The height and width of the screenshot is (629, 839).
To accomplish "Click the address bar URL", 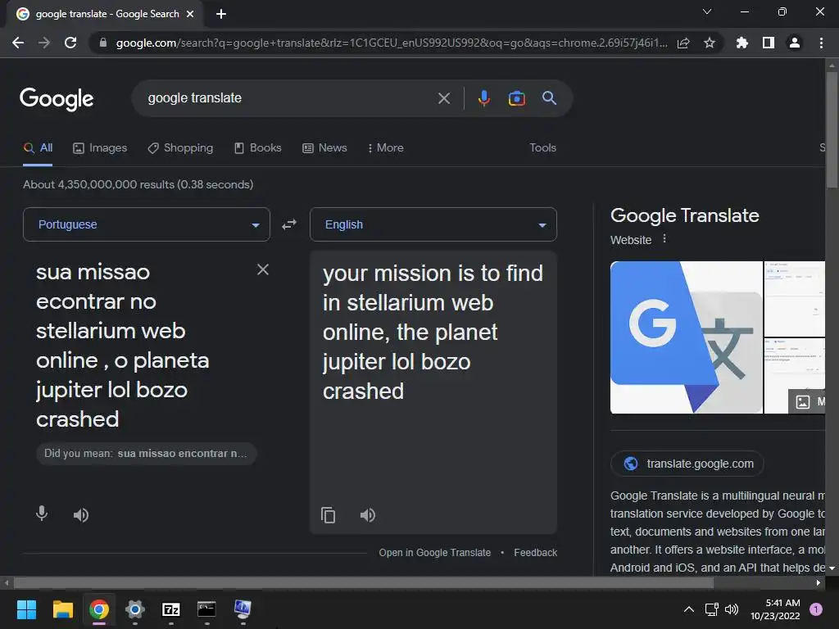I will [x=392, y=43].
